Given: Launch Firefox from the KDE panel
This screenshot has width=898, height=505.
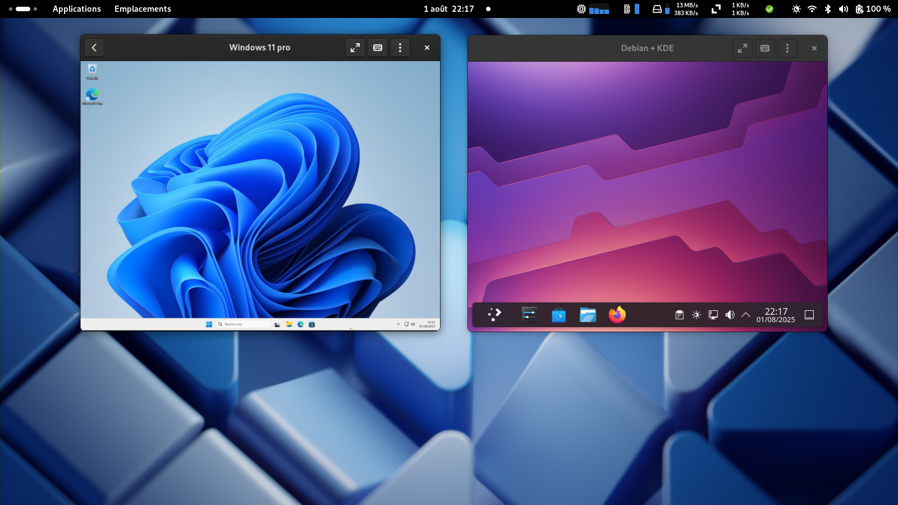Looking at the screenshot, I should [x=617, y=315].
